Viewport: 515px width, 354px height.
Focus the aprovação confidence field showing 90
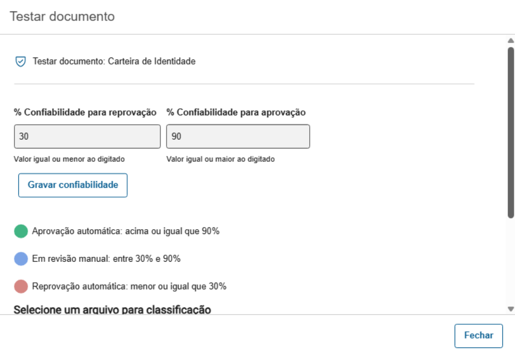(x=238, y=136)
